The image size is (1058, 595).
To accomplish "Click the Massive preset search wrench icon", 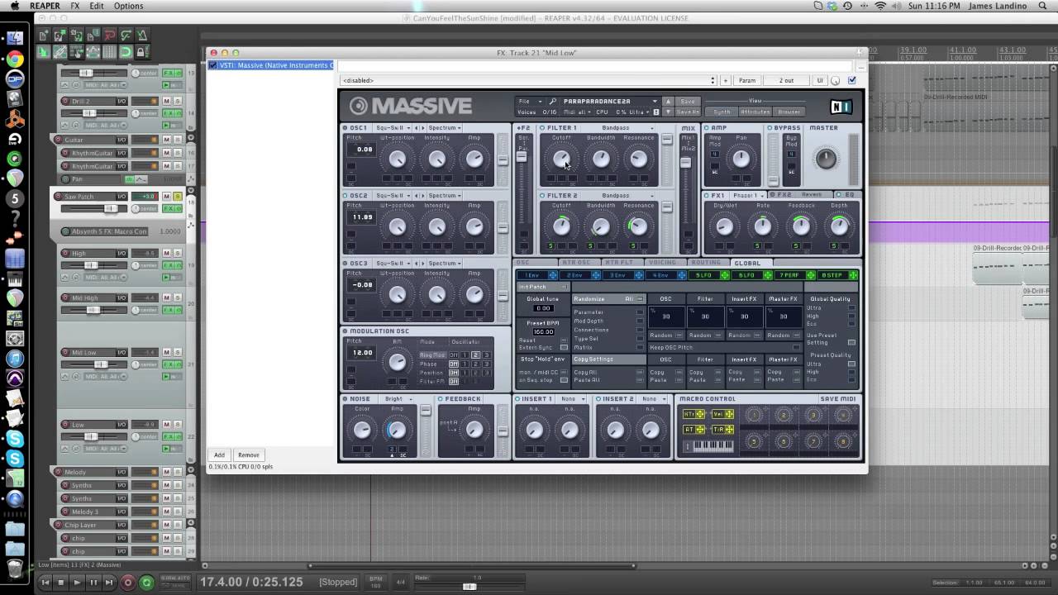I will [x=552, y=102].
